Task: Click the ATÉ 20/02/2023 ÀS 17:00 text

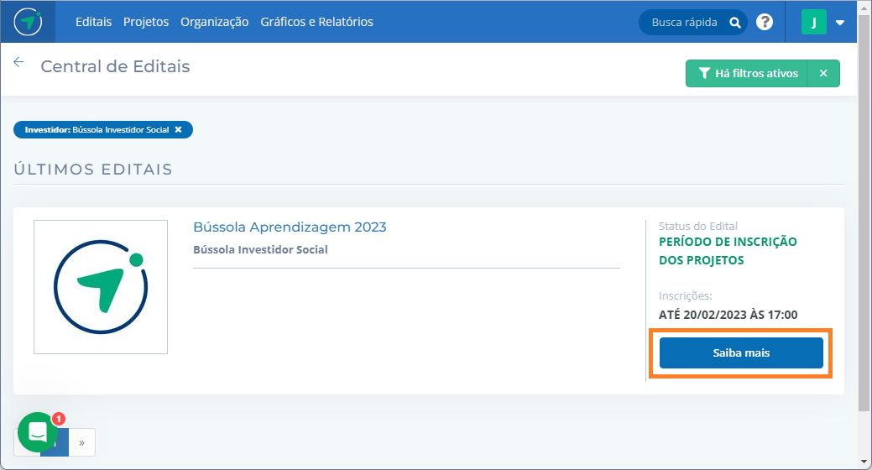Action: click(x=728, y=315)
